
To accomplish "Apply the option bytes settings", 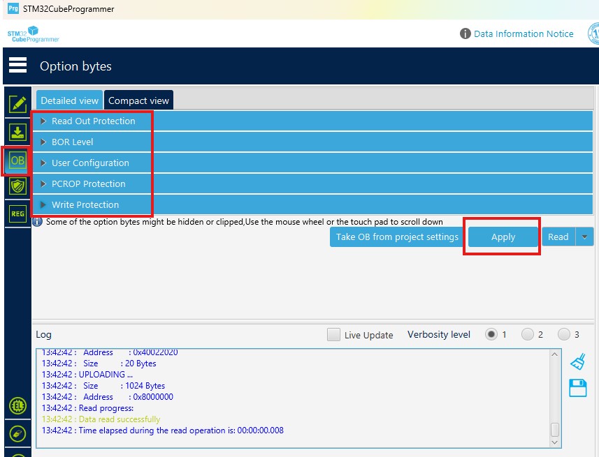I will pos(502,237).
